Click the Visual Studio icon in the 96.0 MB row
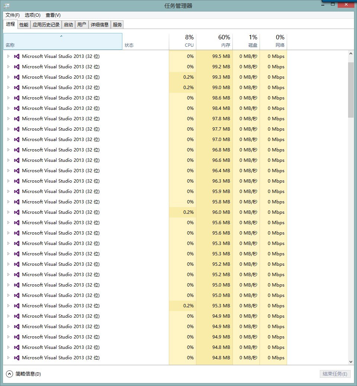The height and width of the screenshot is (386, 357). pyautogui.click(x=16, y=212)
